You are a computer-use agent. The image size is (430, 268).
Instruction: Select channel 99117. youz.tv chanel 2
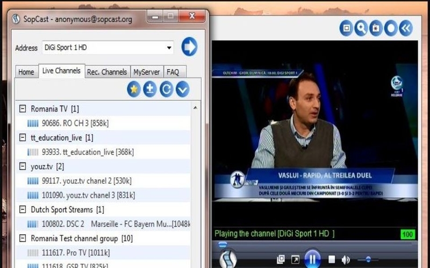pos(103,181)
